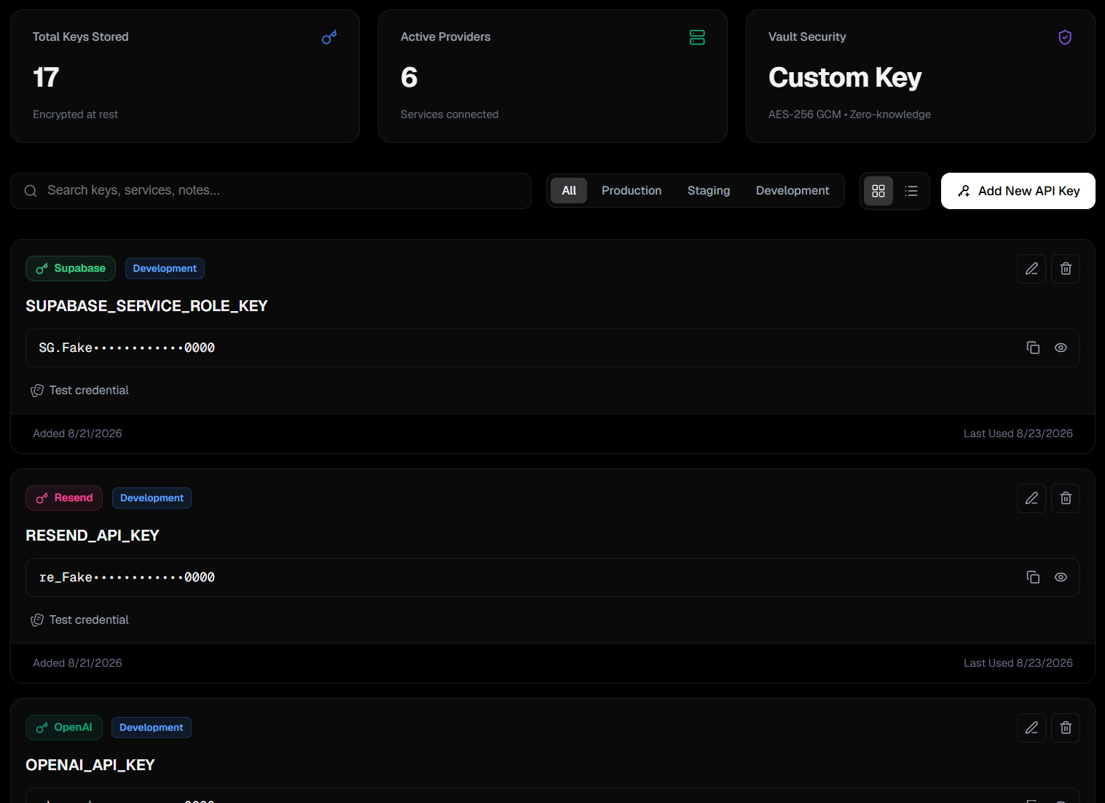1105x803 pixels.
Task: Switch to grid view layout
Action: tap(878, 191)
